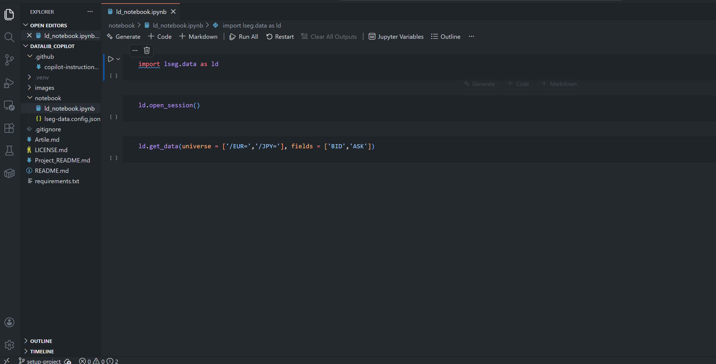The image size is (716, 364).
Task: Click Run All in notebook toolbar
Action: point(244,37)
